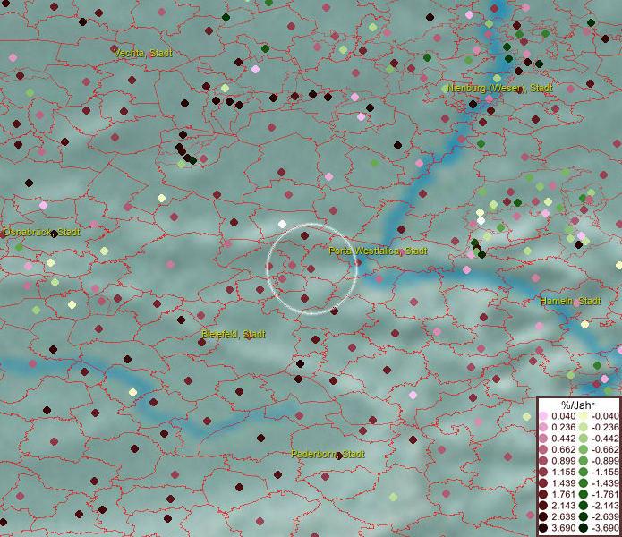Click the -1.155 legend color swatch
This screenshot has width=622, height=537.
coord(584,472)
